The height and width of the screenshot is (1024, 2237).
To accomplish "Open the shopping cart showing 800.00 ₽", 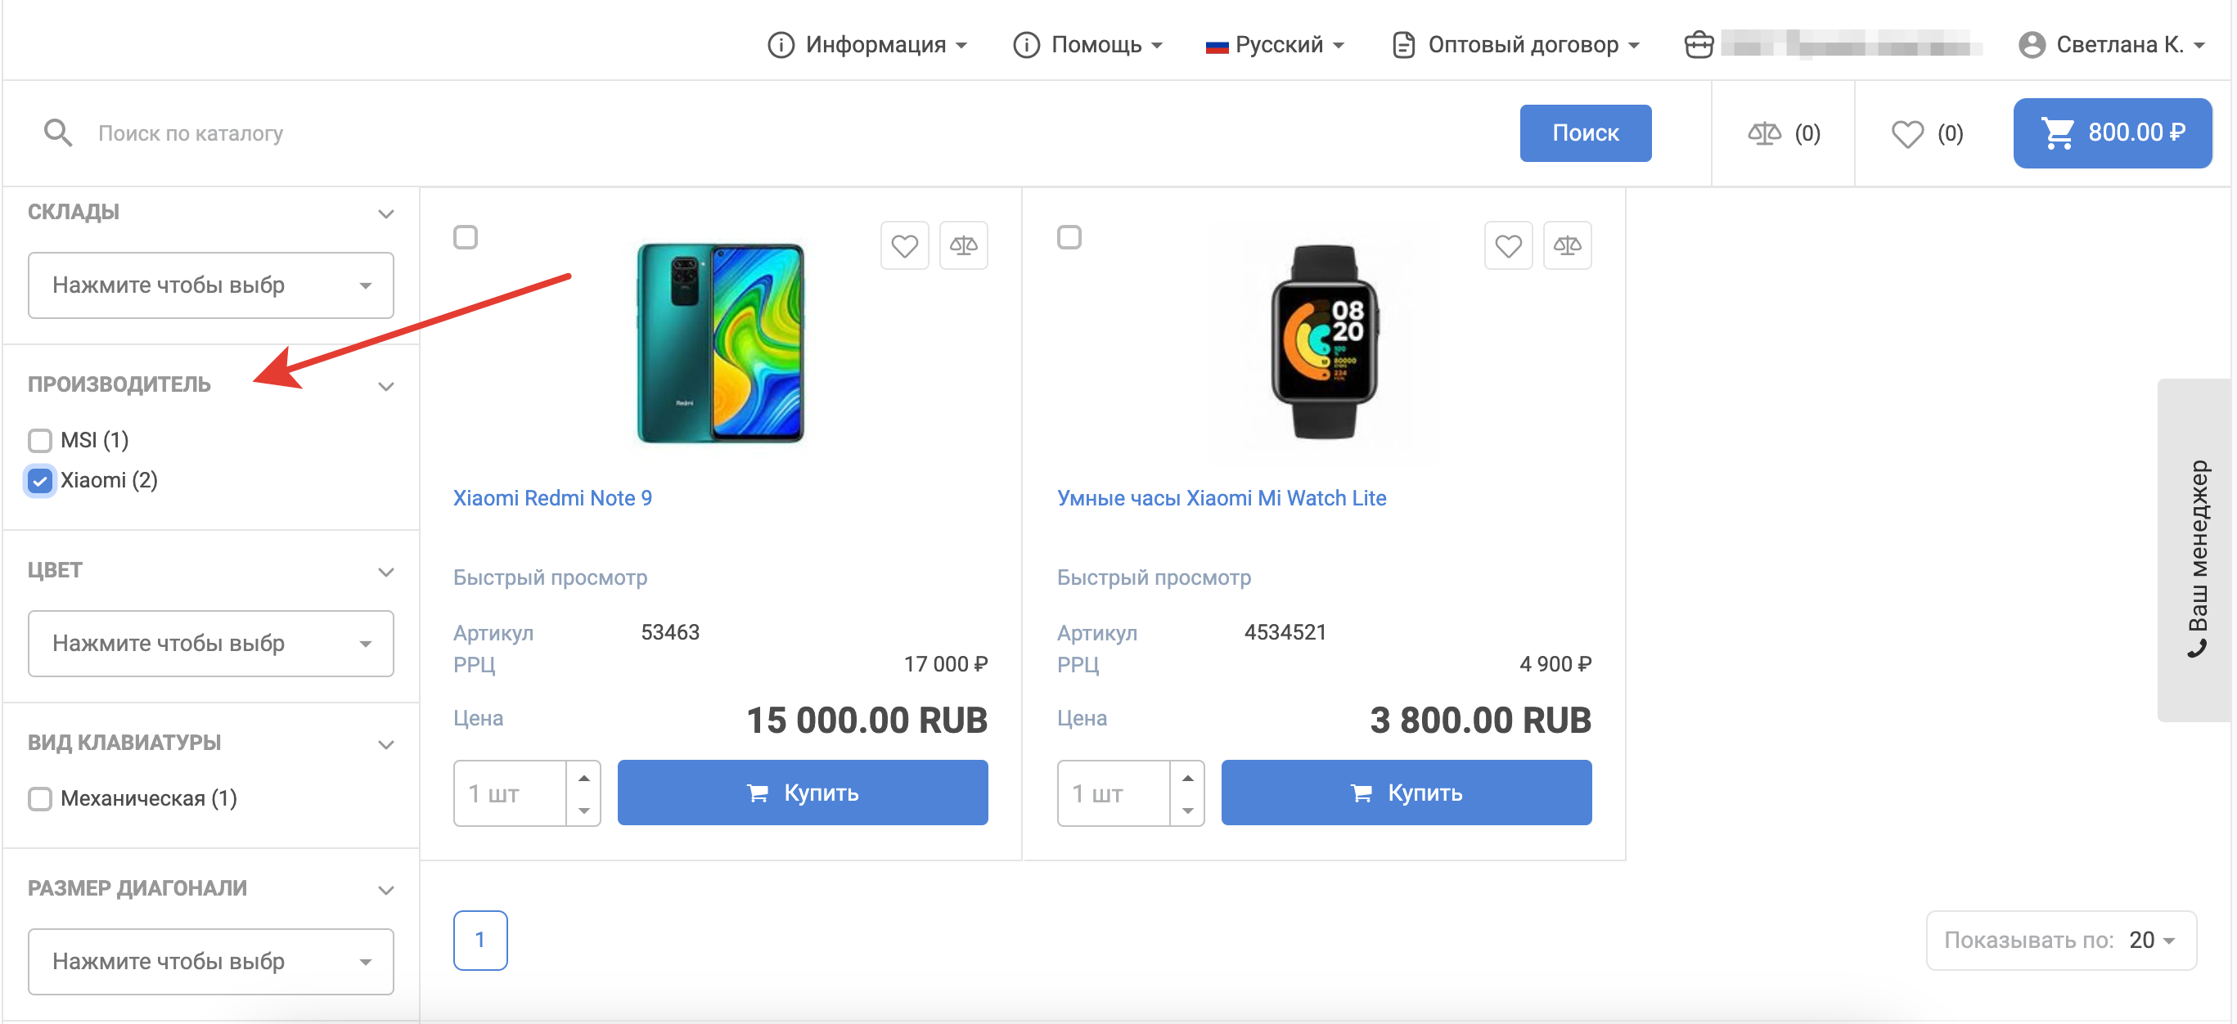I will 2111,132.
